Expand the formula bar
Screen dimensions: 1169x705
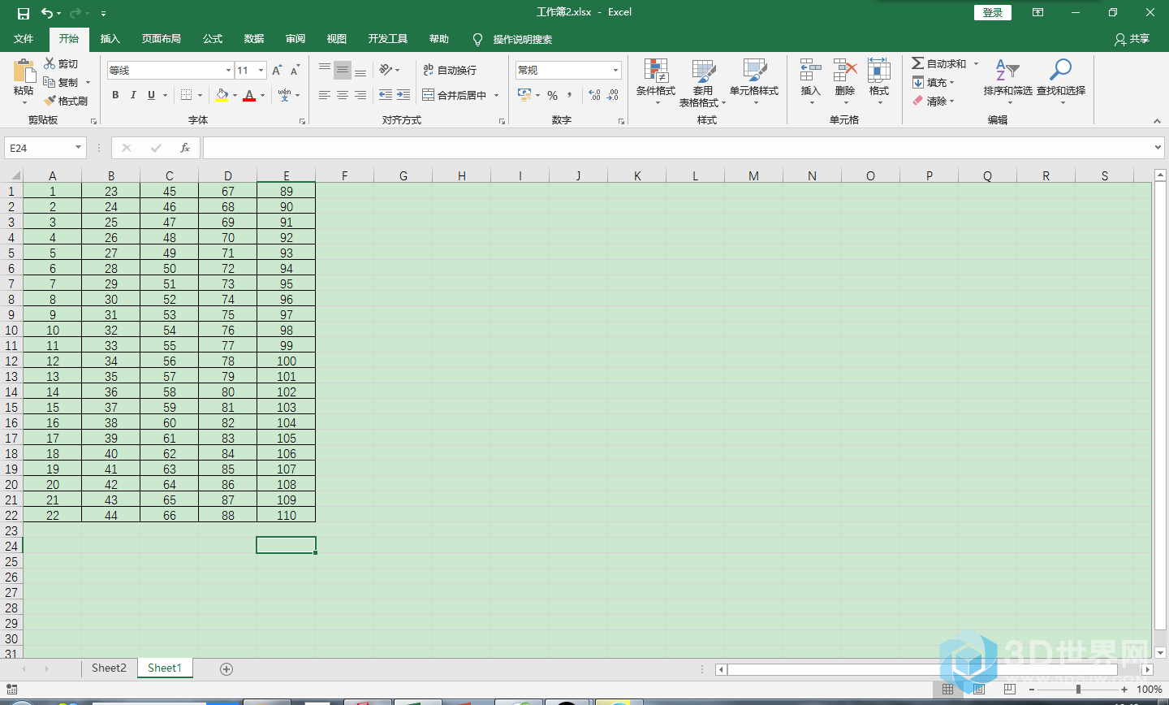click(x=1158, y=148)
